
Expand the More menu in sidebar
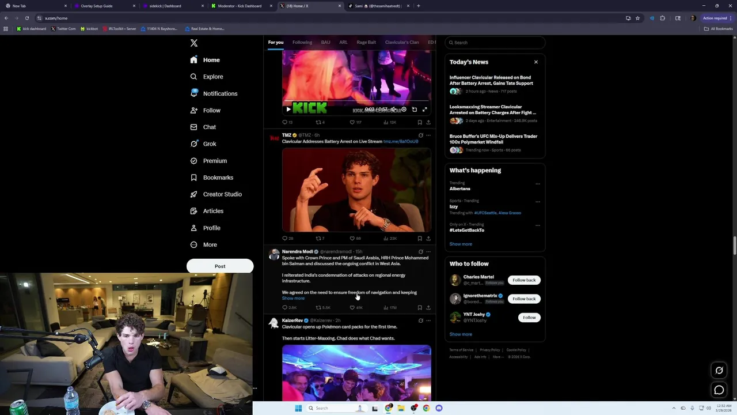pos(203,244)
